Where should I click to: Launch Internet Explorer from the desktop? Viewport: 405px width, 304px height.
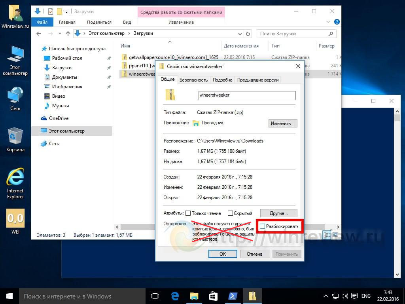click(x=15, y=184)
